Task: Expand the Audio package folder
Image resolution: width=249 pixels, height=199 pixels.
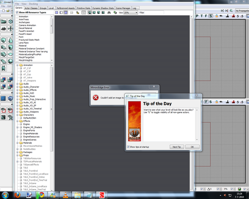Action: tap(17, 84)
